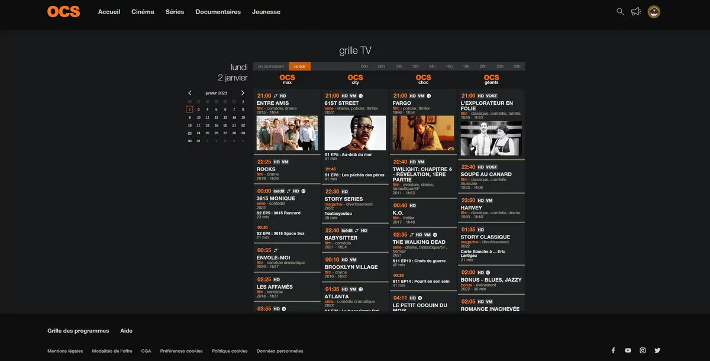Select the OCS city channel logo
710x361 pixels.
(x=355, y=79)
